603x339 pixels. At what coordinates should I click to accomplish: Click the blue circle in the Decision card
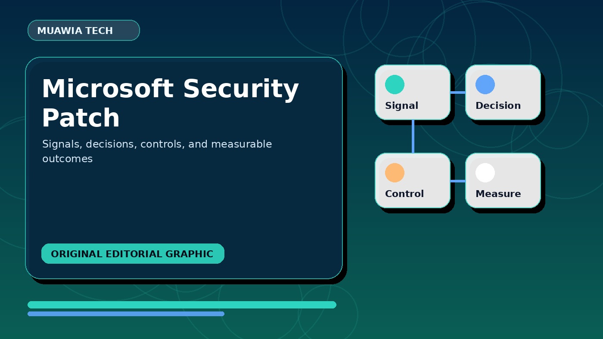click(x=485, y=84)
